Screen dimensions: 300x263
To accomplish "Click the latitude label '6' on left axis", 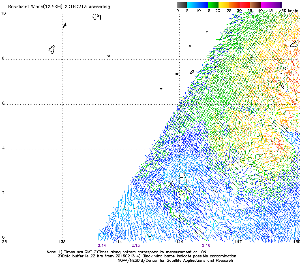I will point(3,103).
